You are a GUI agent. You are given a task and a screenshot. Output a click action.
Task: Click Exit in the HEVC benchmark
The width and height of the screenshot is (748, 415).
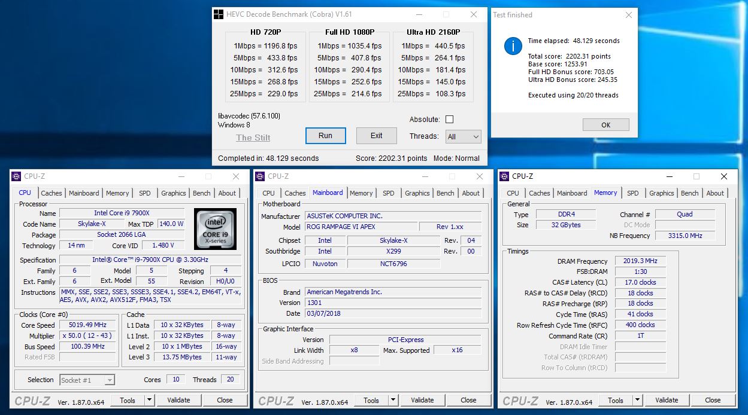tap(376, 136)
